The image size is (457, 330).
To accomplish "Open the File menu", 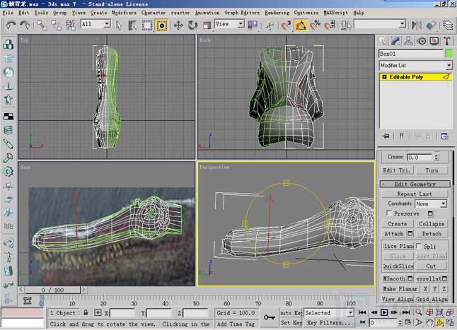I will click(x=8, y=13).
